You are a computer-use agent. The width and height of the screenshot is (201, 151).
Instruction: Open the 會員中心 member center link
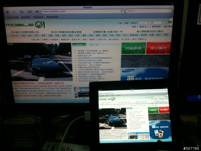144,26
